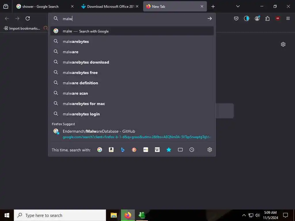This screenshot has height=221, width=295.
Task: Open the notification action center icon
Action: tap(285, 215)
